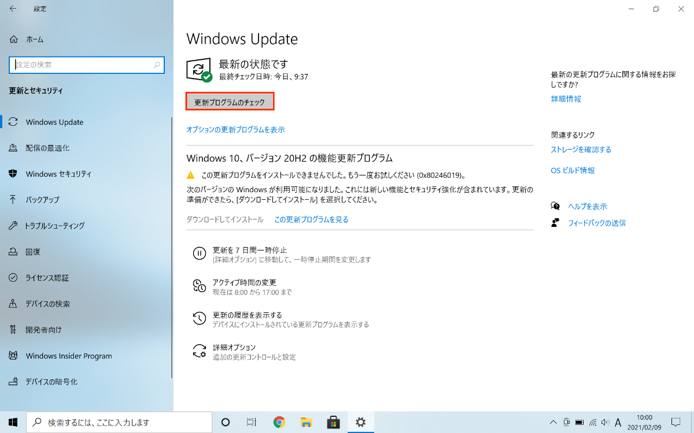Click the gear-sync icon for 詳細オプション
The height and width of the screenshot is (433, 694).
pos(199,350)
